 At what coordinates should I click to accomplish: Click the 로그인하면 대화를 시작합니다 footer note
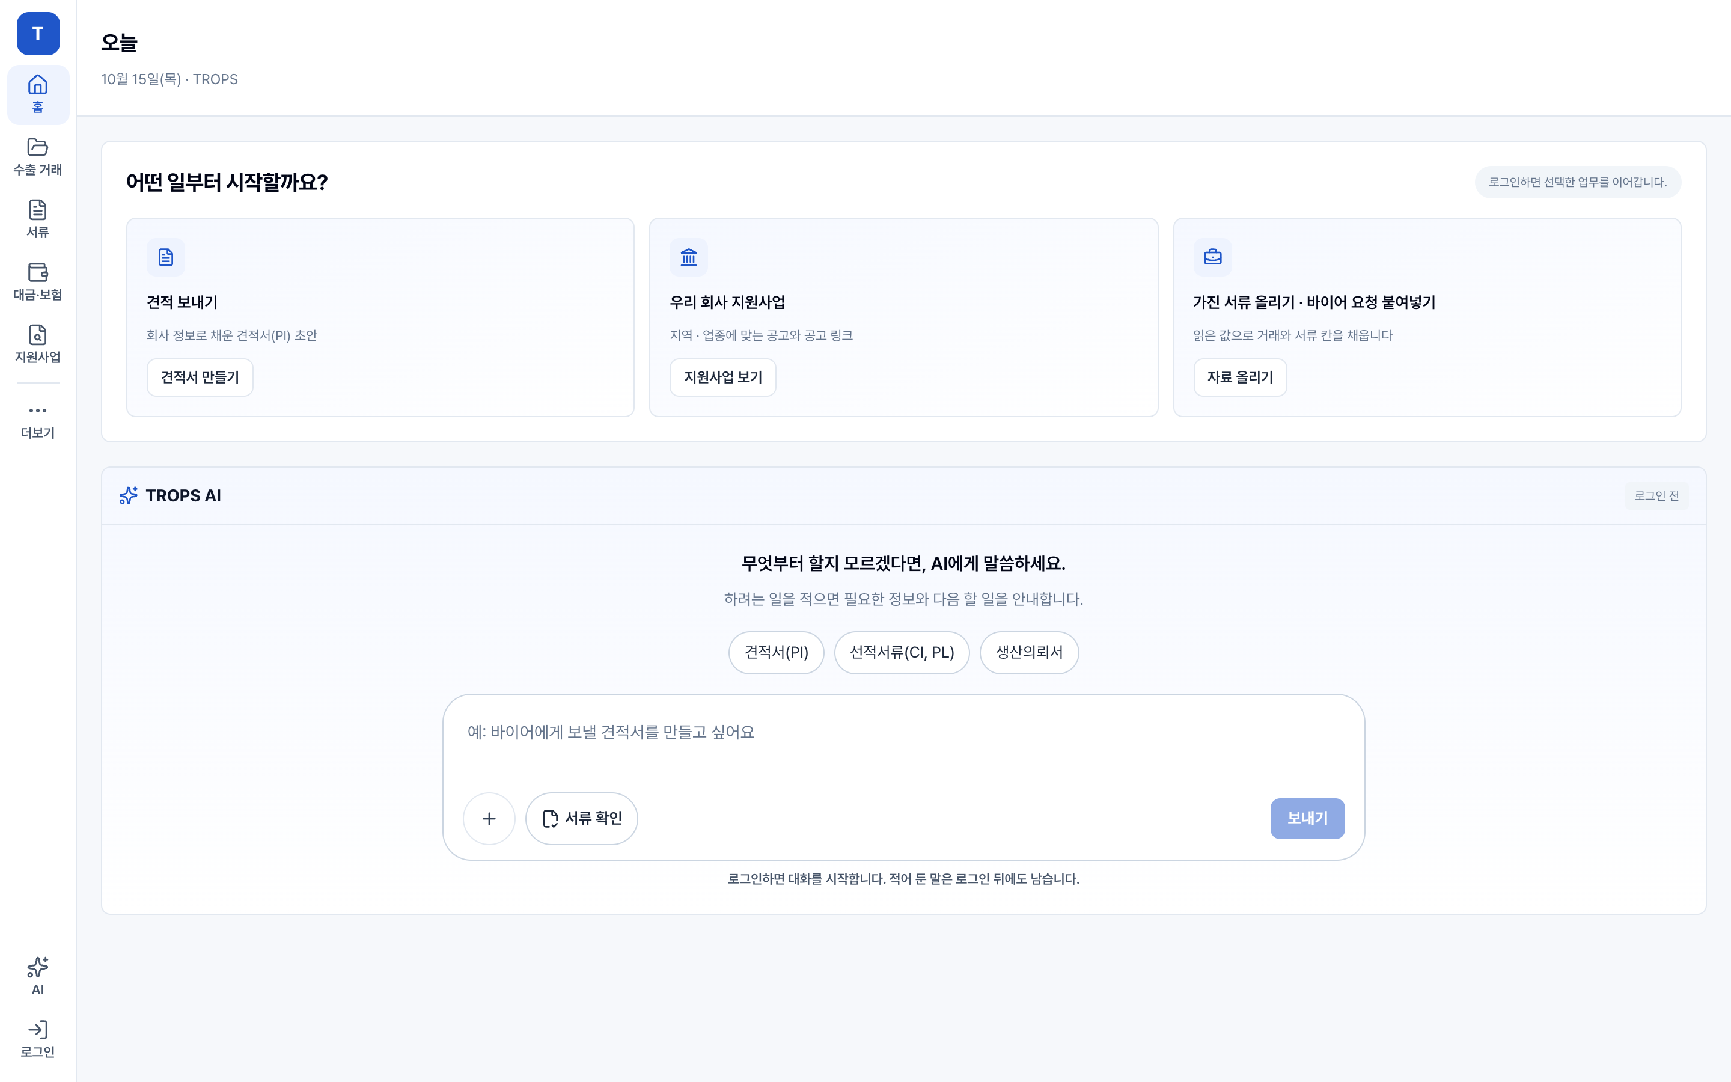pos(903,879)
